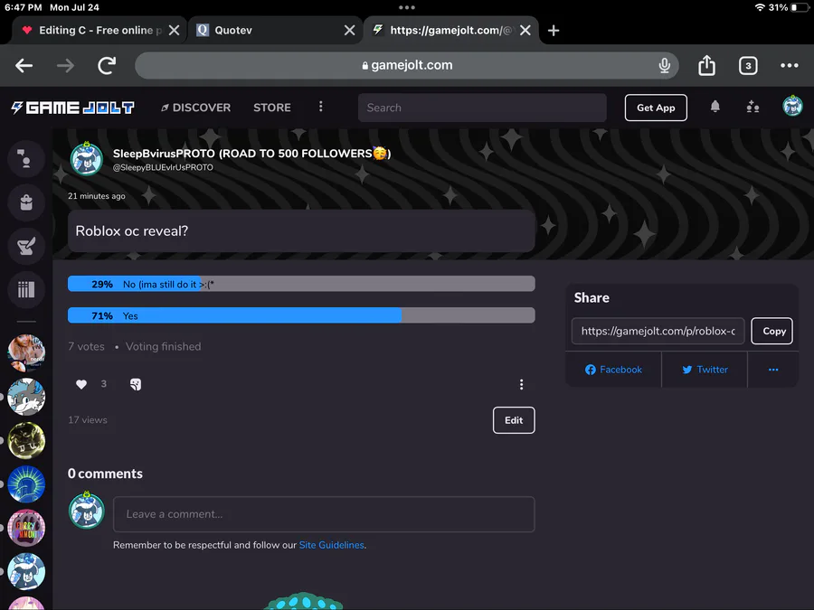This screenshot has height=610, width=814.
Task: Click the Leave a comment field
Action: (x=324, y=514)
